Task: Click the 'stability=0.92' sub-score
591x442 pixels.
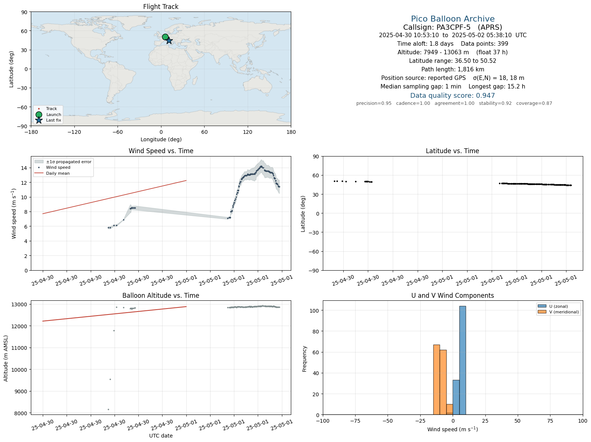Action: (x=495, y=103)
